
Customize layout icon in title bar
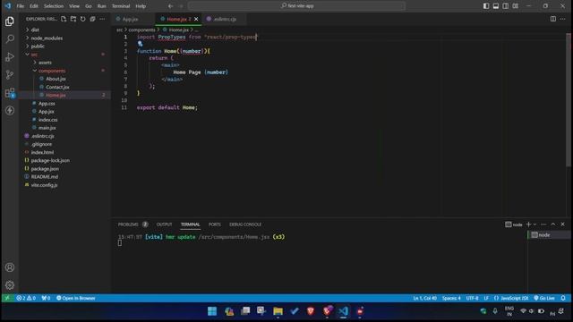click(516, 6)
